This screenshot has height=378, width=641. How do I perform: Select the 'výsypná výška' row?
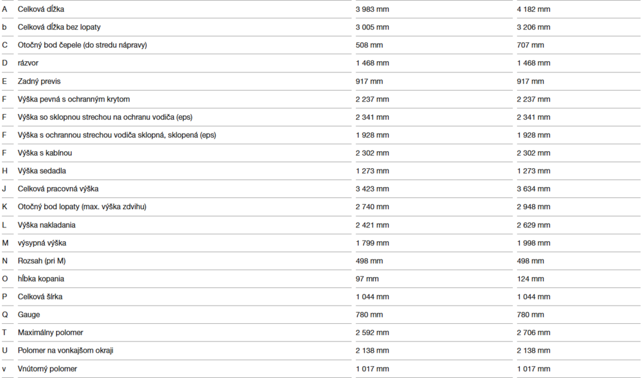pyautogui.click(x=320, y=243)
